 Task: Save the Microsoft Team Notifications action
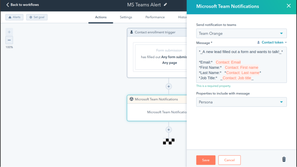(x=206, y=160)
